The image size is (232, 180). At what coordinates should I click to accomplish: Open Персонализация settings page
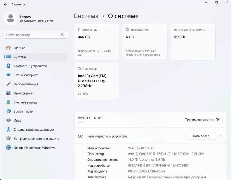click(35, 84)
